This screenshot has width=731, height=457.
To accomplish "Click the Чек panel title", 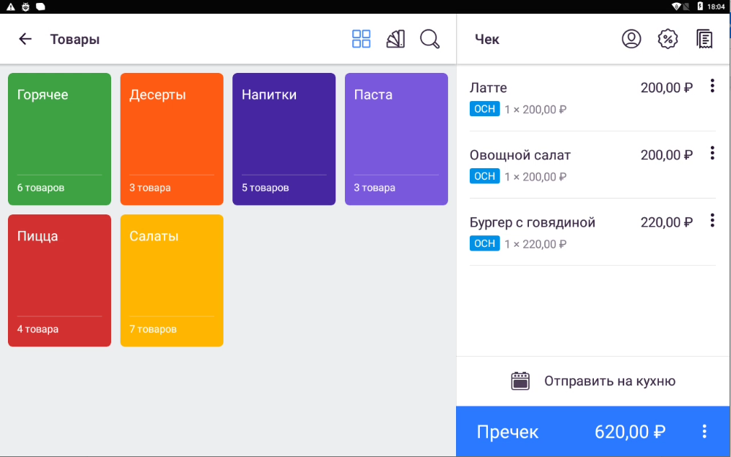I will click(486, 39).
